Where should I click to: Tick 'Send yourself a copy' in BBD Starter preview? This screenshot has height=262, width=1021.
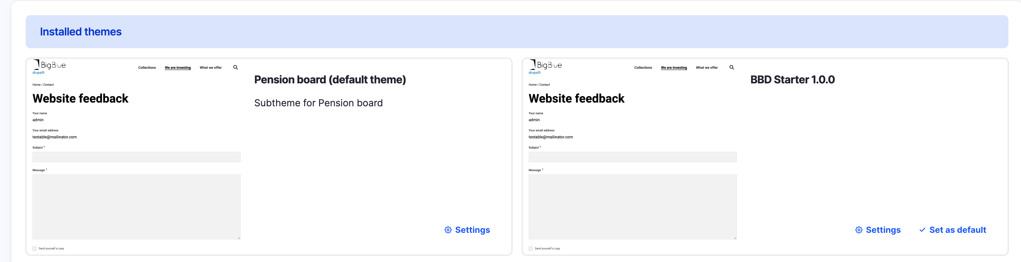coord(531,249)
